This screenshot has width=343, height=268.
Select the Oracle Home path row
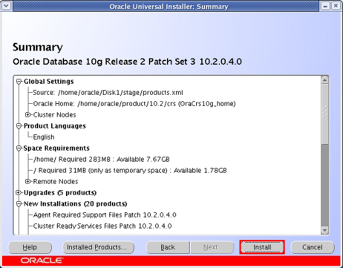pyautogui.click(x=135, y=104)
